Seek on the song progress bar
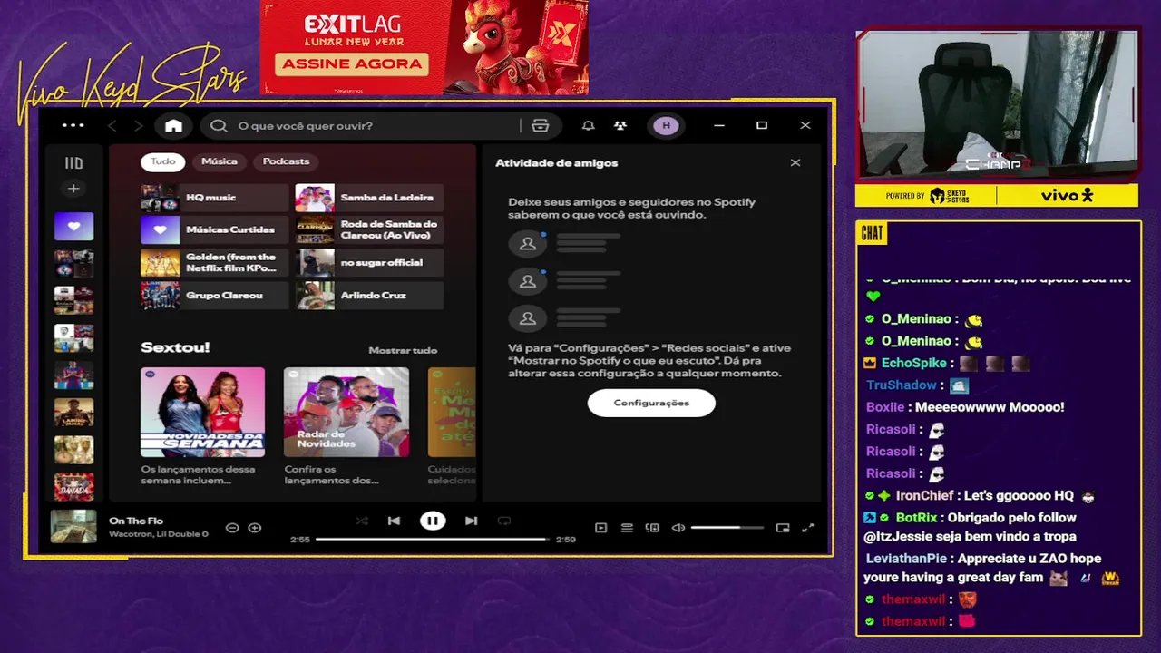This screenshot has height=653, width=1161. click(433, 540)
